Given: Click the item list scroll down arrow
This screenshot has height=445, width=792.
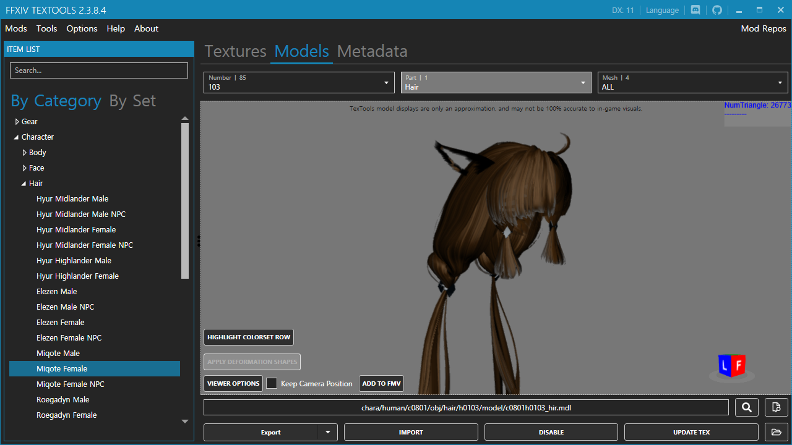Looking at the screenshot, I should pos(184,422).
